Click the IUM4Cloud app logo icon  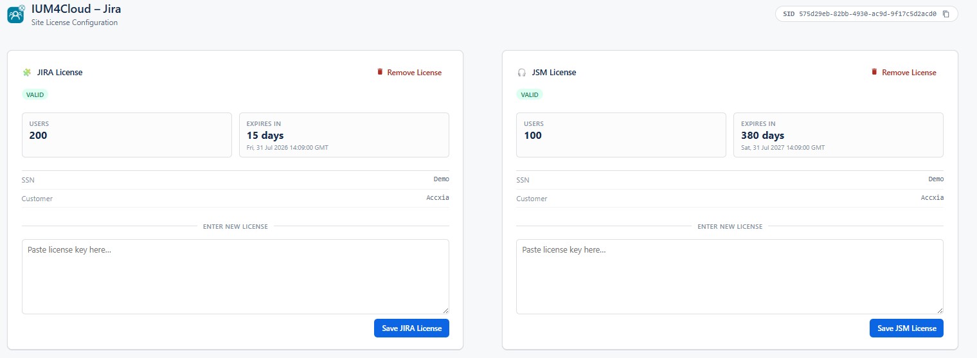click(16, 14)
